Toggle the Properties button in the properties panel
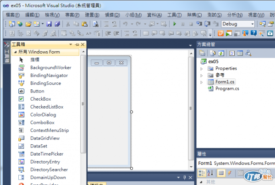275x185 pixels. (x=221, y=173)
